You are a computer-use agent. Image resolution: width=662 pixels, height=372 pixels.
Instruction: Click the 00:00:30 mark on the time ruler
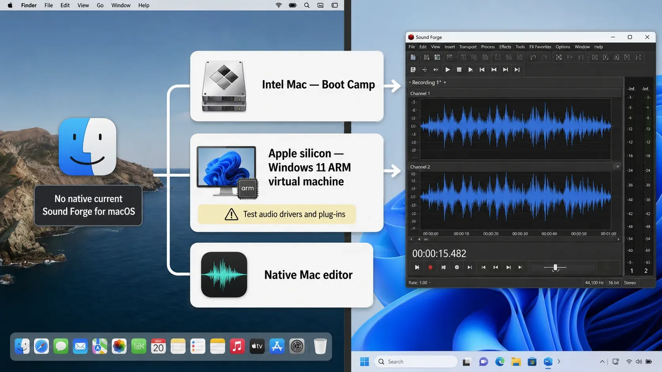(x=520, y=234)
